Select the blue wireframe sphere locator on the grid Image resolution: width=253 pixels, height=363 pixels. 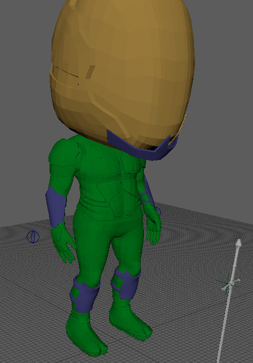[x=33, y=237]
